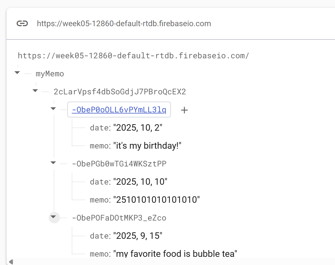The width and height of the screenshot is (335, 265).
Task: Click the link icon beside the database URL
Action: [22, 23]
